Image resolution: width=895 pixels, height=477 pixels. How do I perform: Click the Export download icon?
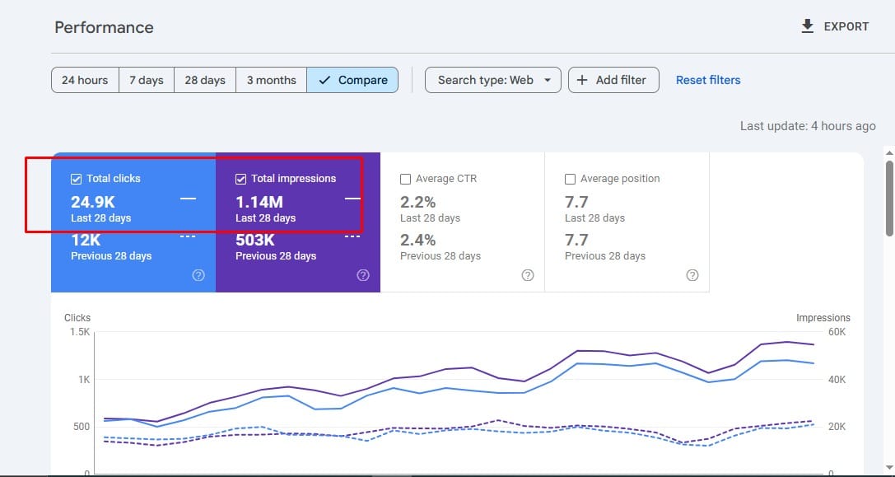click(x=807, y=26)
